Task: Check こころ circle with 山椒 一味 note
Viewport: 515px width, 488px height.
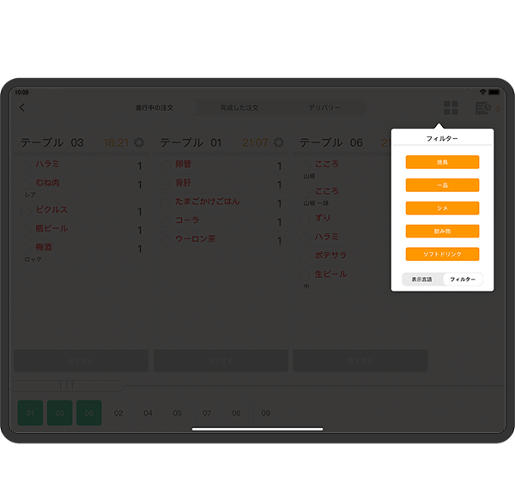Action: pos(305,192)
